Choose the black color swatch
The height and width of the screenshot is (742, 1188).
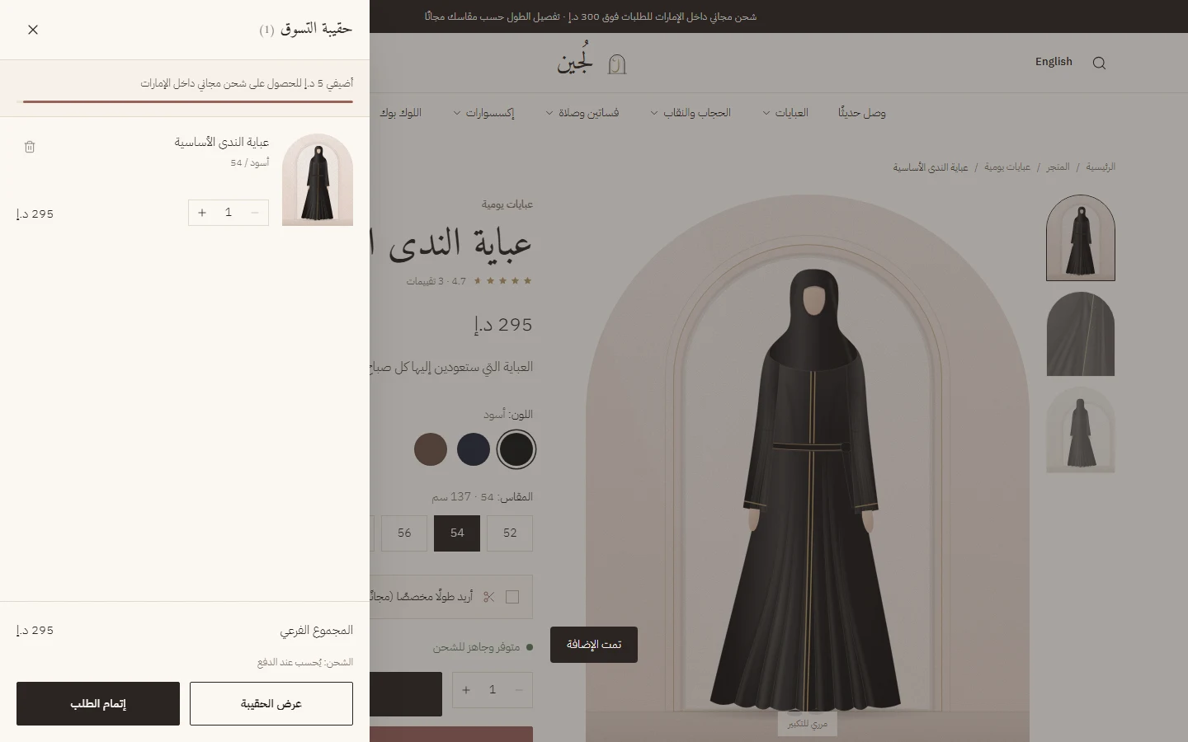point(516,449)
